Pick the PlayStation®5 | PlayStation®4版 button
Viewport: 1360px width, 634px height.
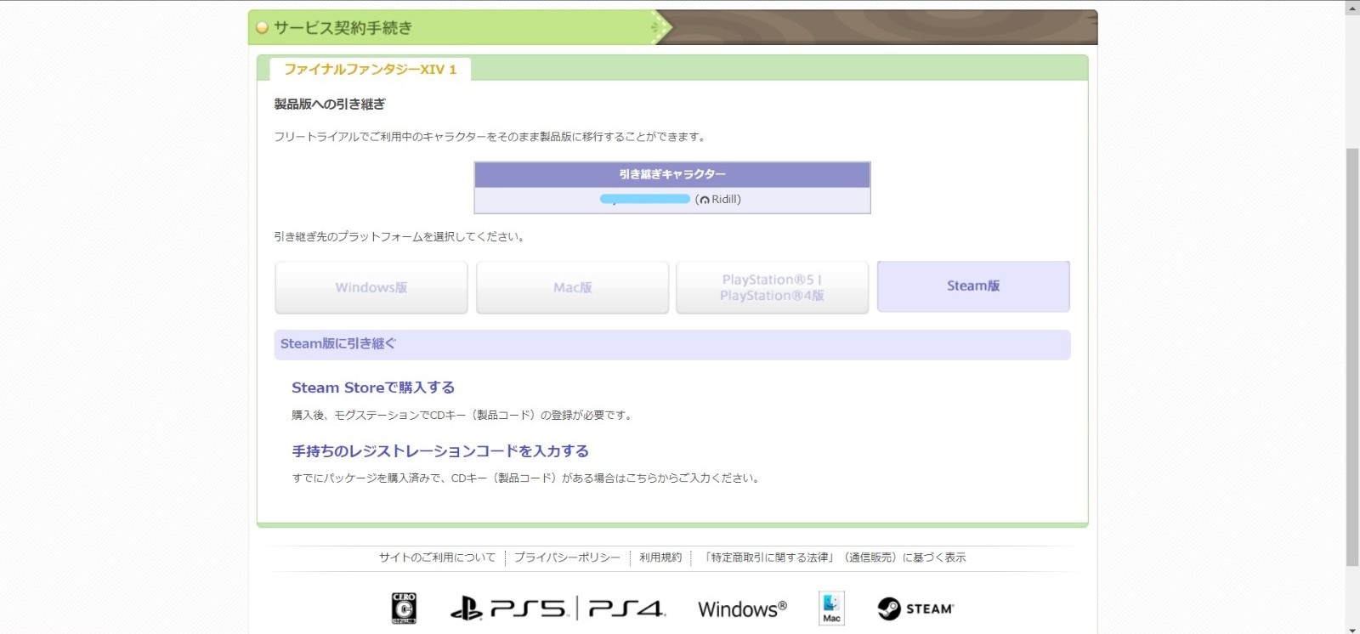(x=772, y=287)
